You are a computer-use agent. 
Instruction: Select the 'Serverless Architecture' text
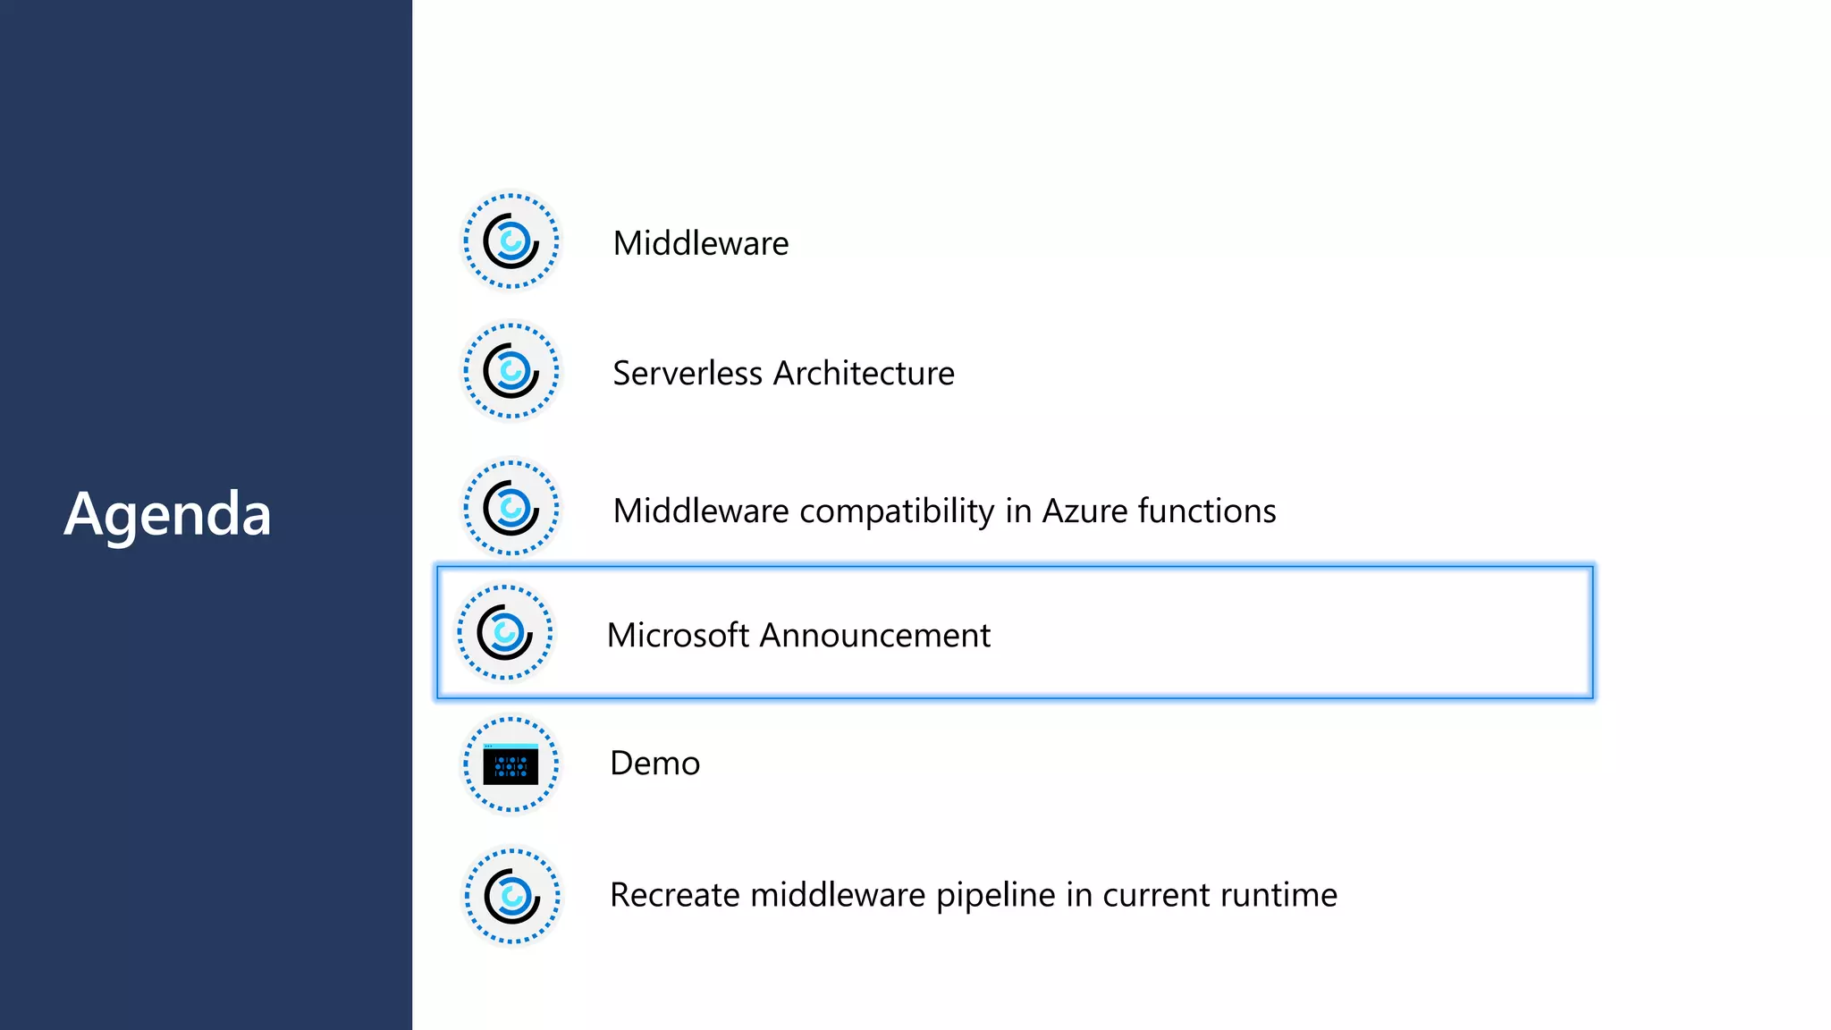(x=784, y=373)
